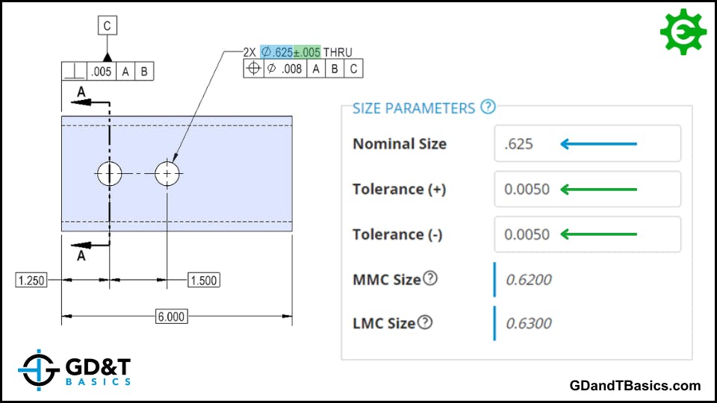Click the Tolerance (-) input field
This screenshot has height=403, width=717.
(x=587, y=234)
